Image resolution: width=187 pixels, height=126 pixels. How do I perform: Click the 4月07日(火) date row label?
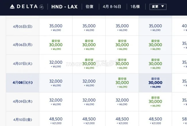tap(22, 64)
